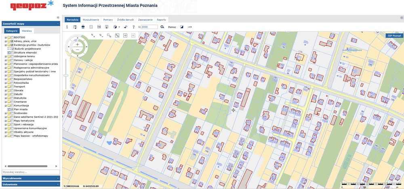Open the Raporty tab
The width and height of the screenshot is (404, 189).
pyautogui.click(x=162, y=19)
